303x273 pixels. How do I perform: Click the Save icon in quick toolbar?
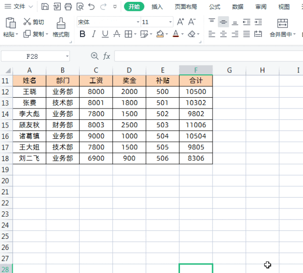[x=45, y=7]
